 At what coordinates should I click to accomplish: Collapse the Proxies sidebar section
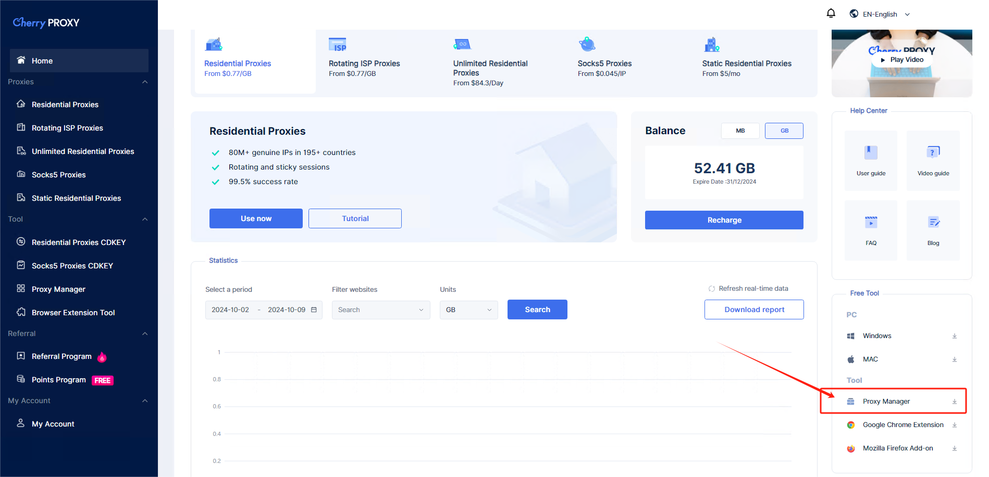pos(145,82)
